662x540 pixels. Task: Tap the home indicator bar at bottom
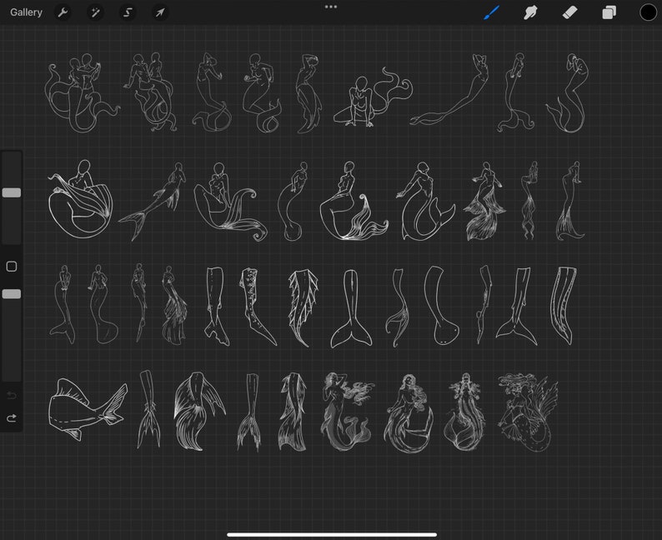pos(332,535)
